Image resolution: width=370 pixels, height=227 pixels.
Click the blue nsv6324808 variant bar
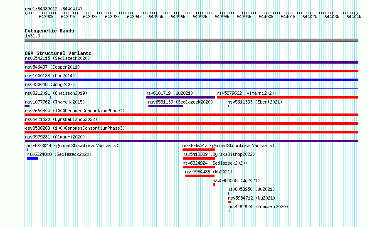pyautogui.click(x=32, y=158)
